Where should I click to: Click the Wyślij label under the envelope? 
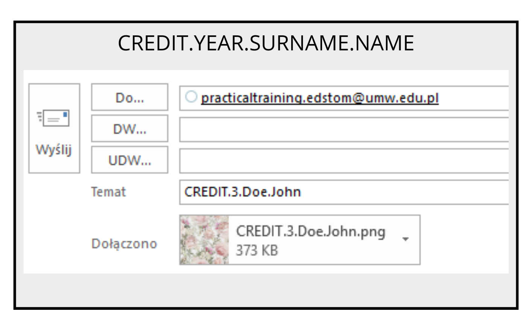(x=54, y=150)
